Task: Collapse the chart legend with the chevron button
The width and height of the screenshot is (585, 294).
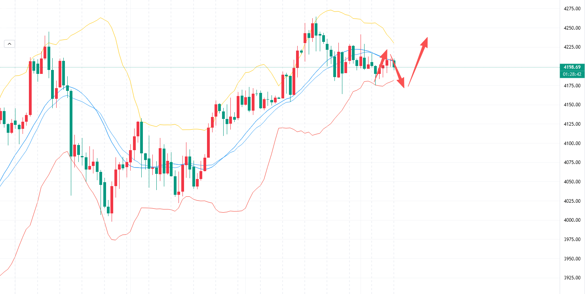Action: point(9,44)
